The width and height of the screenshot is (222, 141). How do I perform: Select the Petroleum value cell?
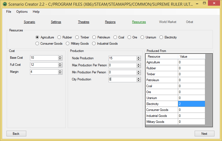coord(191,80)
